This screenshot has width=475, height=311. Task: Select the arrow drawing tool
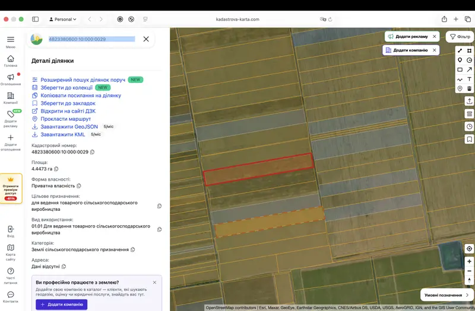click(x=469, y=69)
